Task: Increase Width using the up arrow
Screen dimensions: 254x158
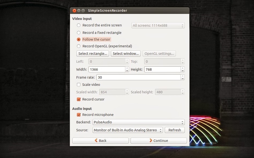Action: point(127,68)
